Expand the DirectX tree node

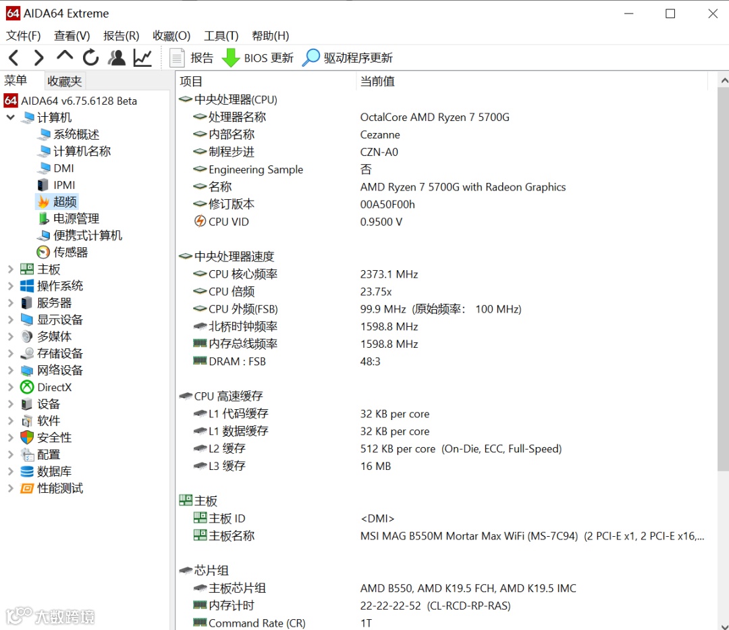click(x=10, y=387)
